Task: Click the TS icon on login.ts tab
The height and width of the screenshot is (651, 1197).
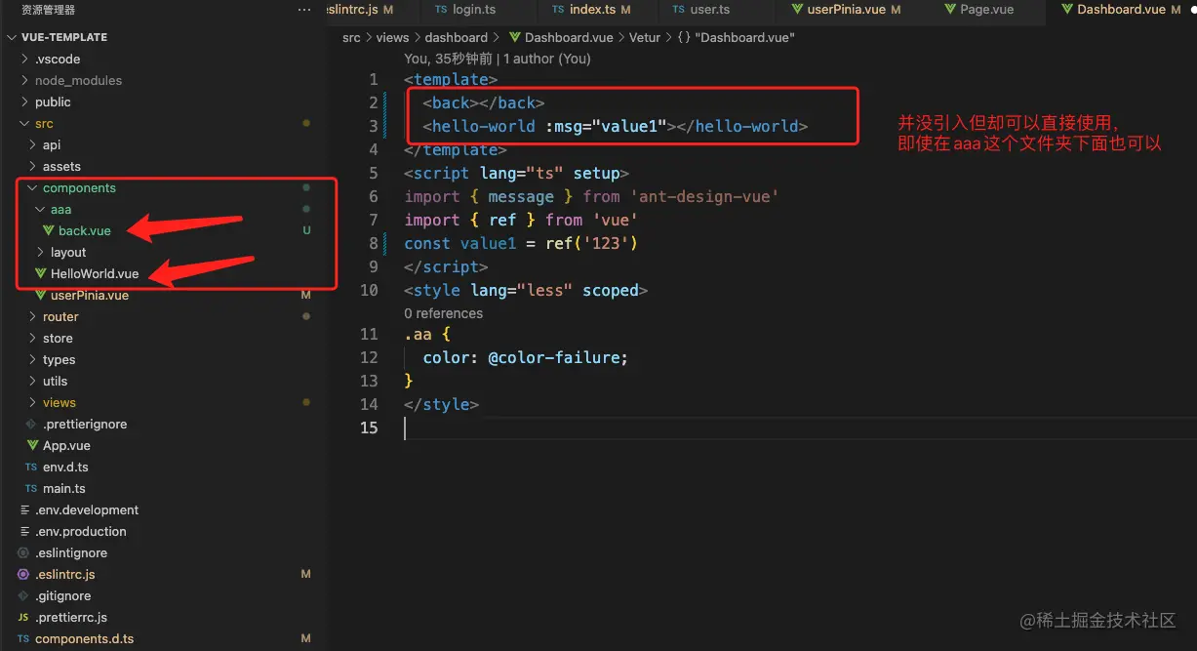Action: pyautogui.click(x=441, y=9)
